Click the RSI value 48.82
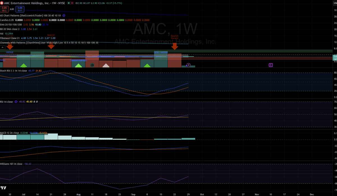This screenshot has height=196, width=337. tap(22, 102)
